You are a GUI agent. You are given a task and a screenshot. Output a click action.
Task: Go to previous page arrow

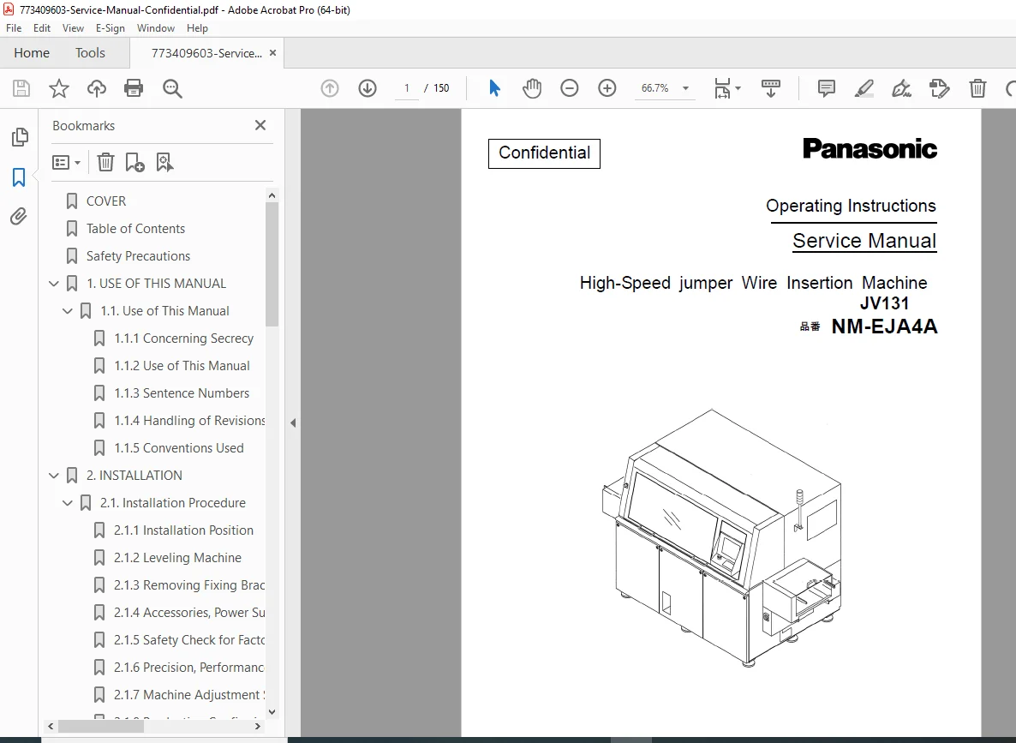click(330, 88)
